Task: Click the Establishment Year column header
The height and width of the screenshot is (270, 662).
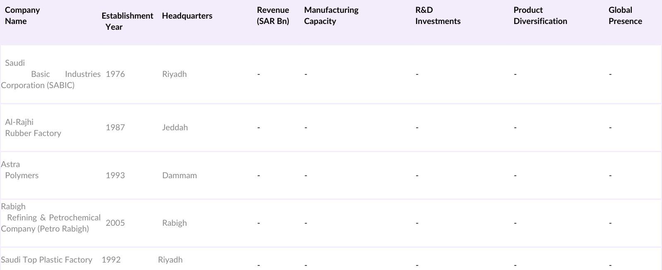Action: pyautogui.click(x=127, y=21)
